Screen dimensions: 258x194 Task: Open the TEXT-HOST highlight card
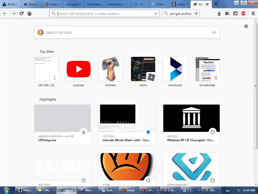(62, 170)
